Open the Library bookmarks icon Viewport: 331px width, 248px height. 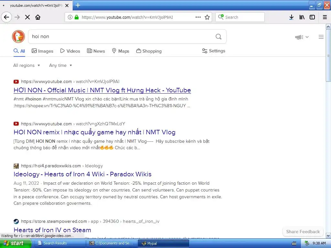click(x=302, y=17)
